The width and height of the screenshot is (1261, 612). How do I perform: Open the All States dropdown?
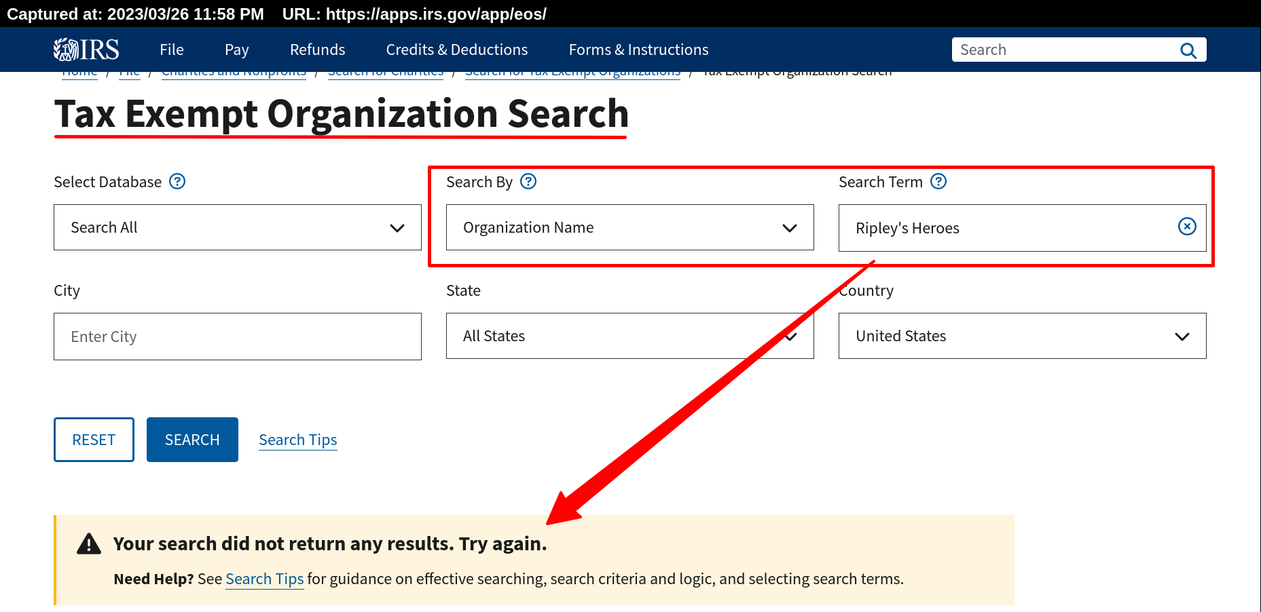pyautogui.click(x=630, y=336)
